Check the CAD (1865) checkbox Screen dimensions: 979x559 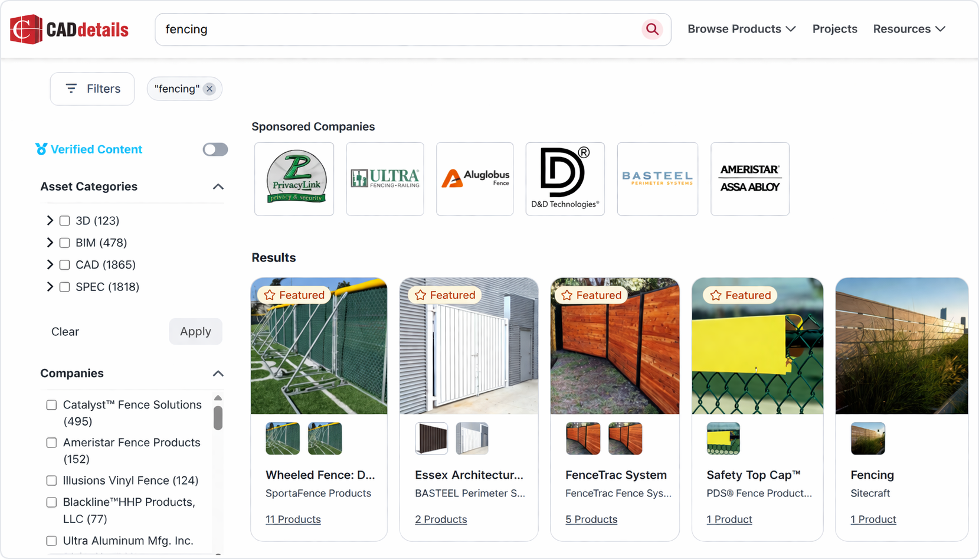[65, 265]
